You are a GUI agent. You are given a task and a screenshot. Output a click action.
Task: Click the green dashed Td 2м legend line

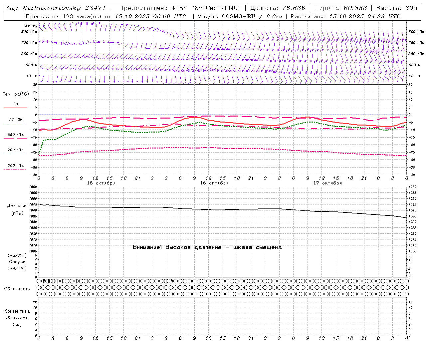(x=15, y=123)
